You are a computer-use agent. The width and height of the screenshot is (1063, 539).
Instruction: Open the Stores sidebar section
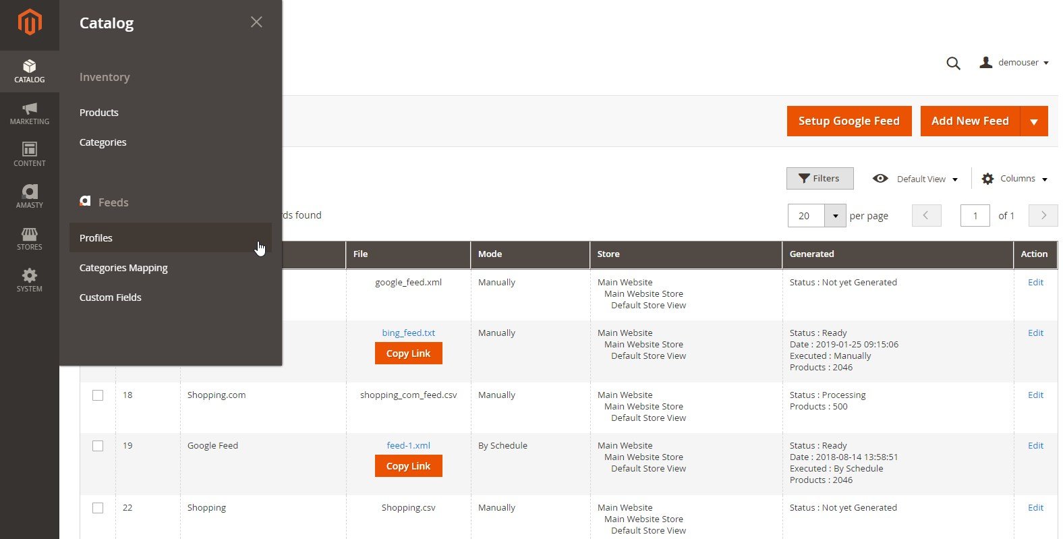tap(30, 239)
